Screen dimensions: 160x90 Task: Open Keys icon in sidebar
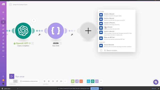tap(3, 36)
